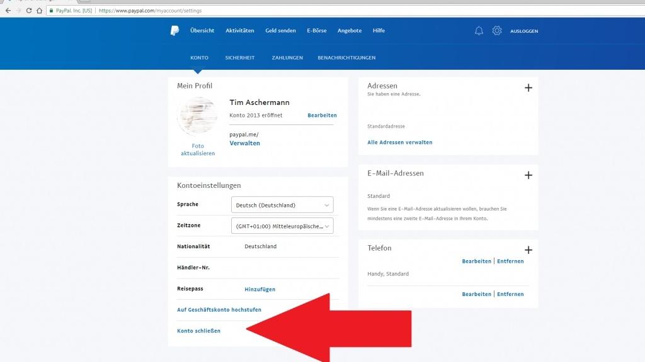This screenshot has height=362, width=645.
Task: Switch to the BENACHRICHTIGUNGEN tab
Action: click(x=346, y=58)
